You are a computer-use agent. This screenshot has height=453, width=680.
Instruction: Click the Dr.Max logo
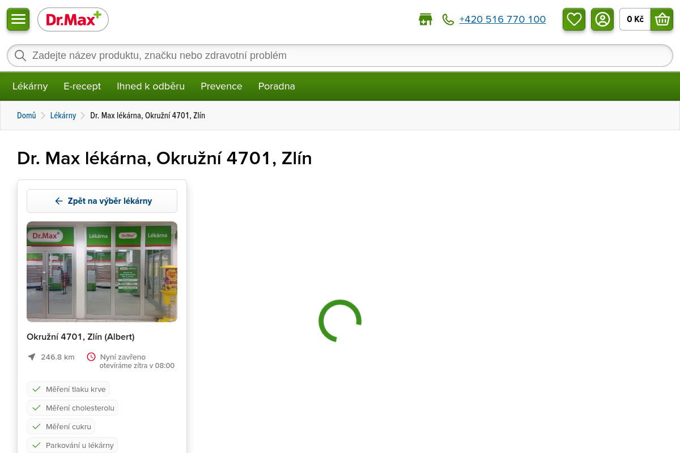[73, 20]
